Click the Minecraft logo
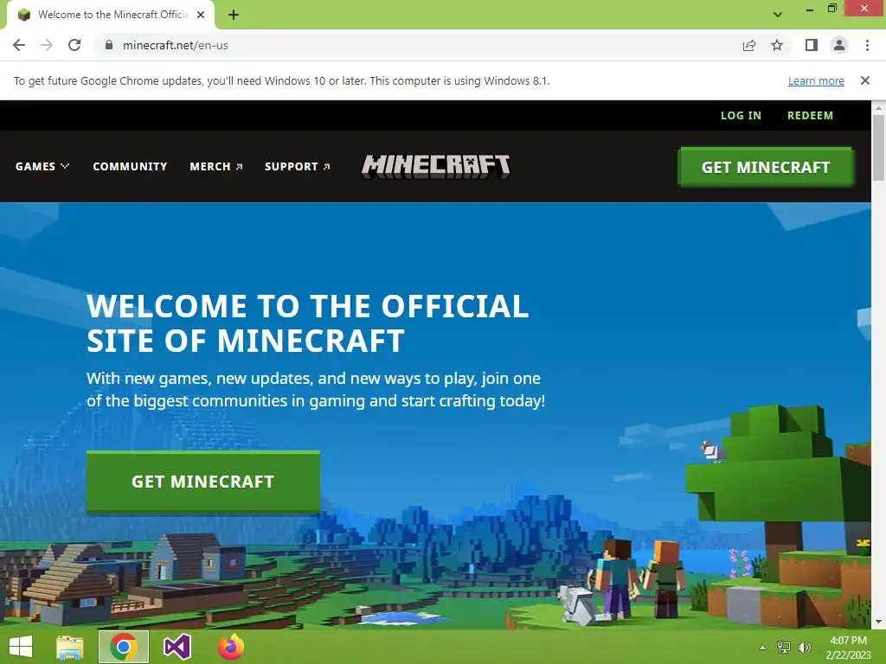Image resolution: width=886 pixels, height=664 pixels. pyautogui.click(x=436, y=167)
